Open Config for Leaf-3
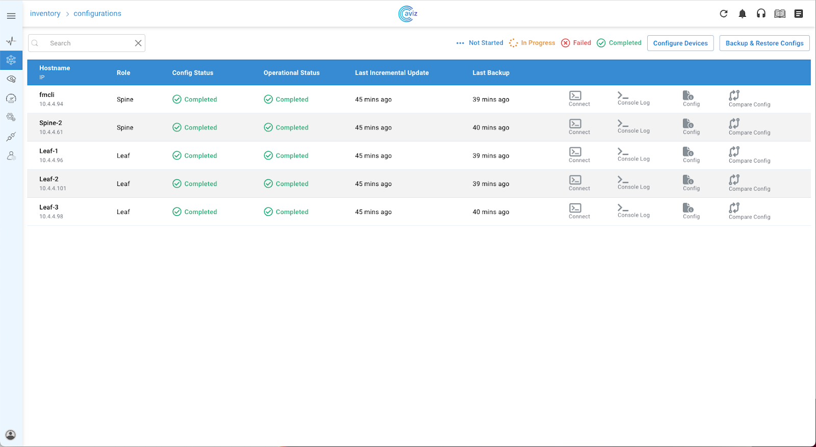 tap(691, 211)
